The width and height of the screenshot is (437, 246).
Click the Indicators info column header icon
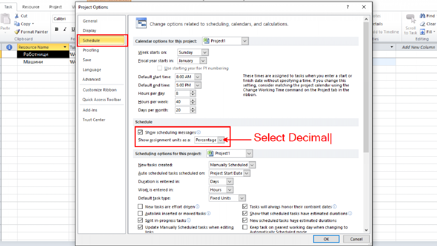click(x=9, y=47)
